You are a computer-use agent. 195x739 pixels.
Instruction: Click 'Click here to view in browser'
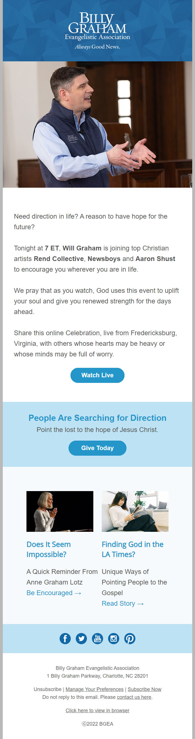(97, 710)
